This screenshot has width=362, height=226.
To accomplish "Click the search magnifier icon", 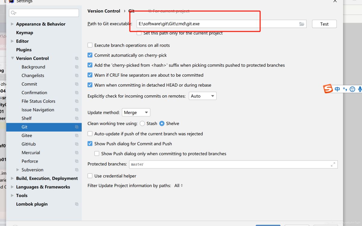I will (13, 13).
